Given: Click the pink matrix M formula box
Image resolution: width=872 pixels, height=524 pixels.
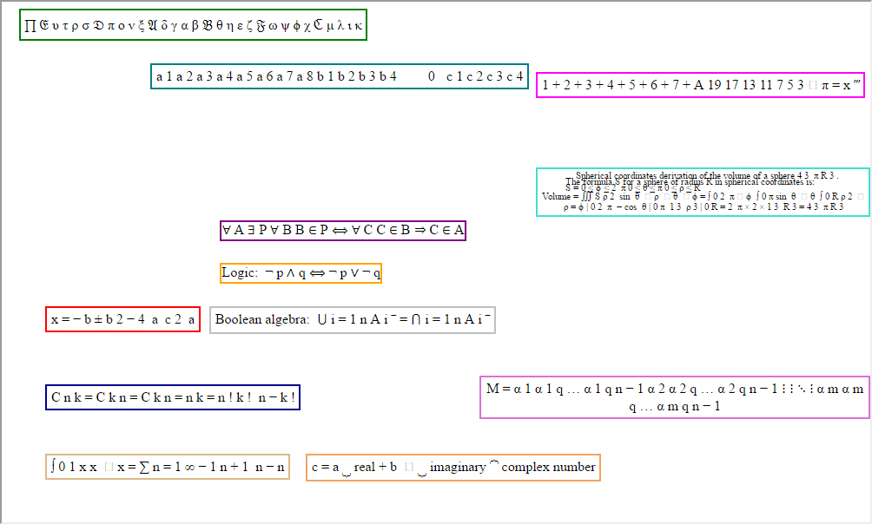Looking at the screenshot, I should tap(672, 398).
